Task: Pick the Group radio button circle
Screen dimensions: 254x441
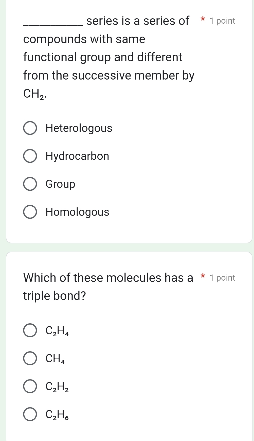Action: (x=30, y=184)
